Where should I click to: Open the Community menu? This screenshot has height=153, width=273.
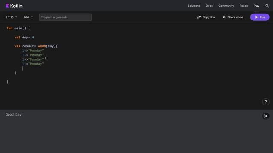coord(226,6)
